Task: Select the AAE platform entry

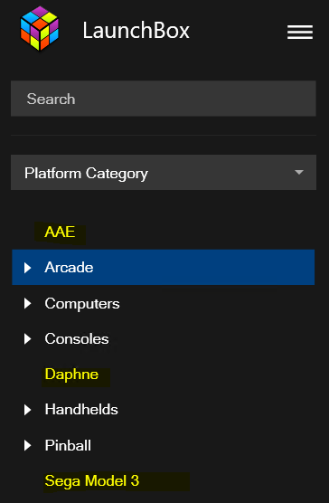Action: [60, 232]
